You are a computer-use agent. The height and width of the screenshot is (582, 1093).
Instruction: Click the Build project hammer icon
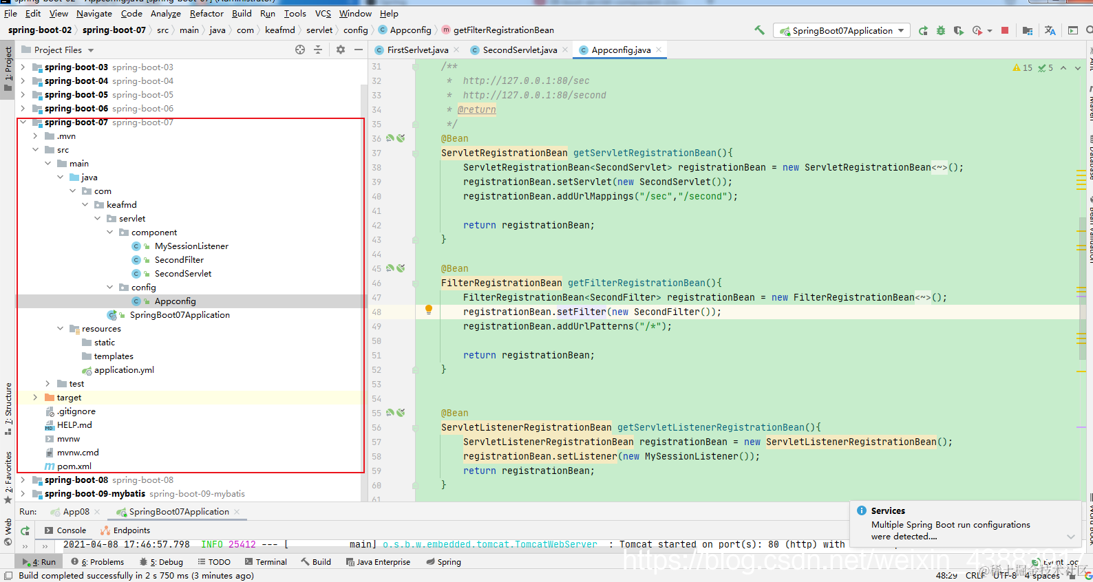coord(759,30)
